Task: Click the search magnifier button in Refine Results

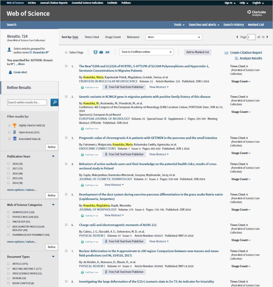Action: 55,102
